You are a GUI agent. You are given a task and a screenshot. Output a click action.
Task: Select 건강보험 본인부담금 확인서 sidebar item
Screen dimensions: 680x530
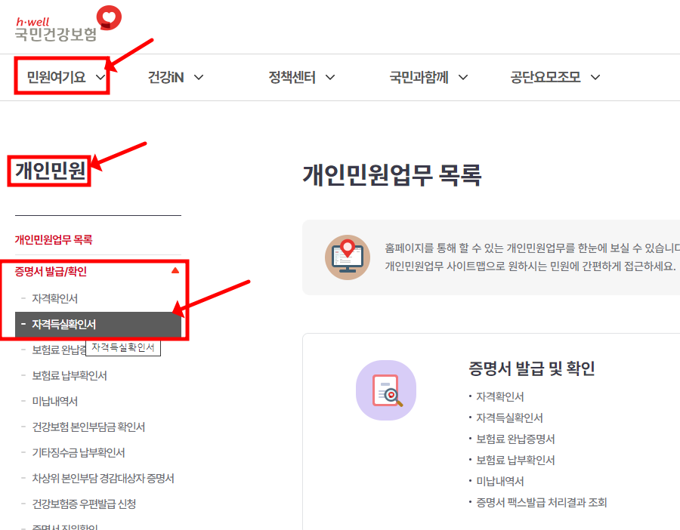[x=88, y=427]
